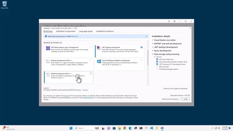
Task: Show hidden system tray icons
Action: [x=212, y=128]
